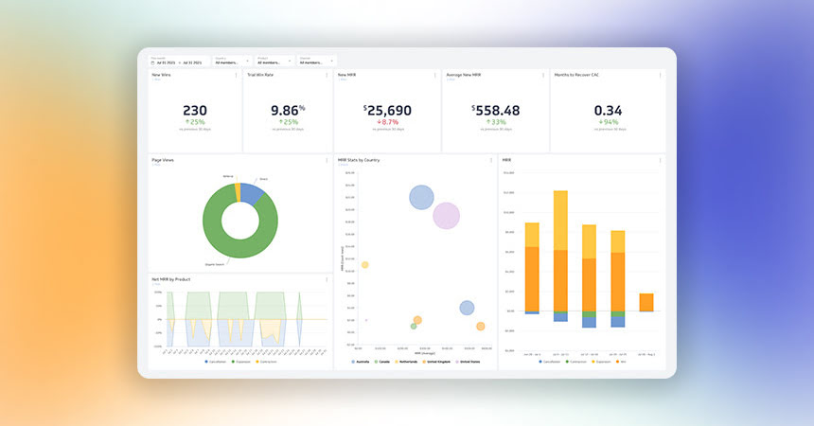The image size is (814, 426).
Task: Click the last short orange MRR bar
Action: tap(646, 302)
